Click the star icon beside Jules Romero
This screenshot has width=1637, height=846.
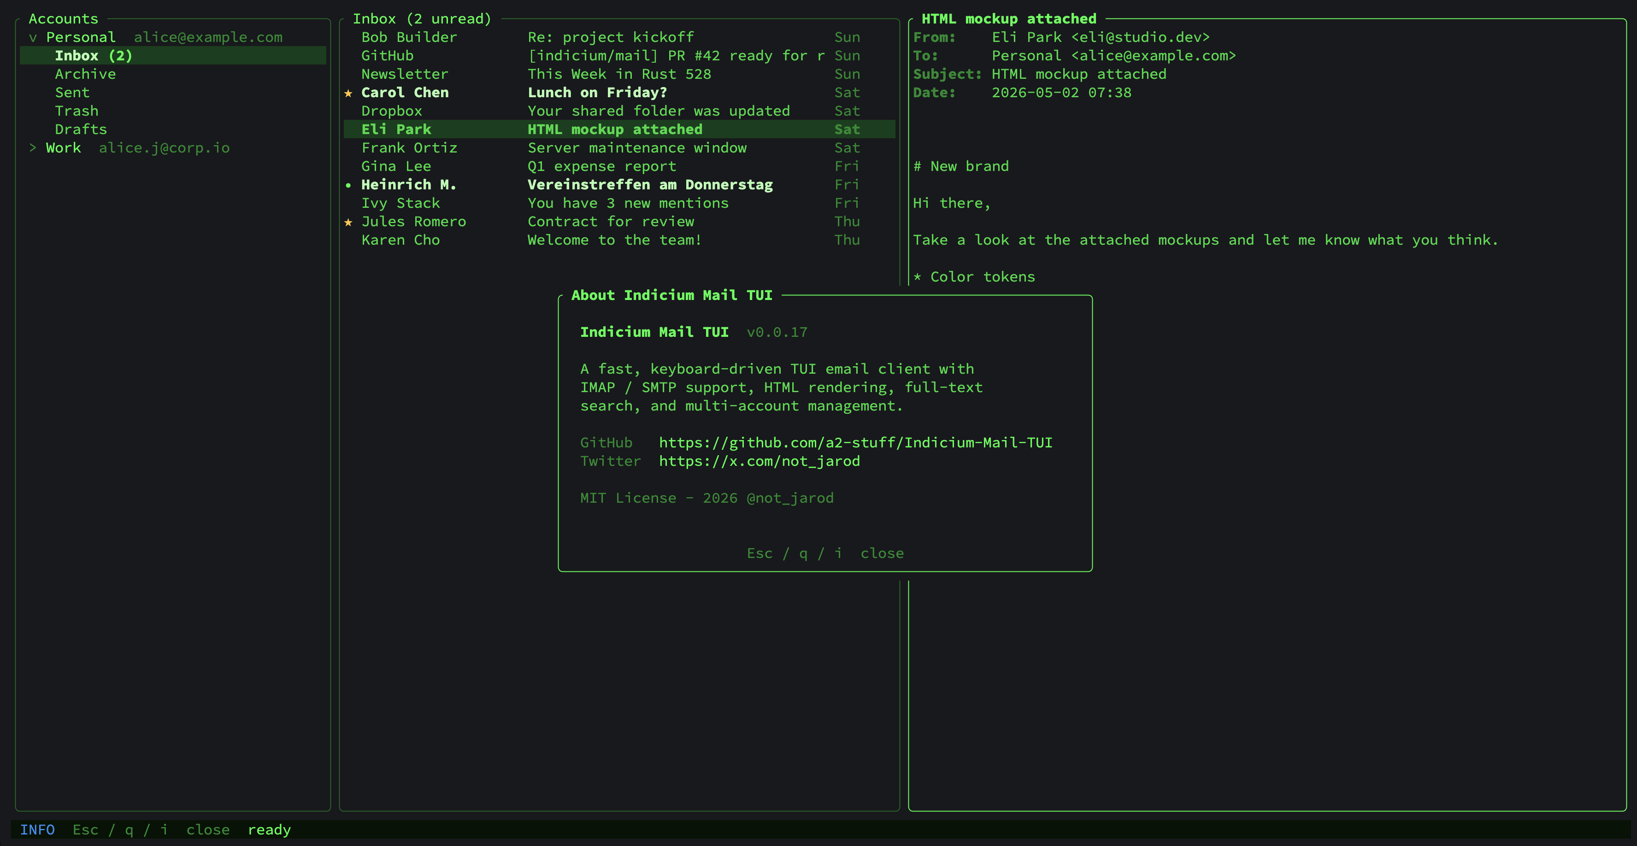[348, 222]
